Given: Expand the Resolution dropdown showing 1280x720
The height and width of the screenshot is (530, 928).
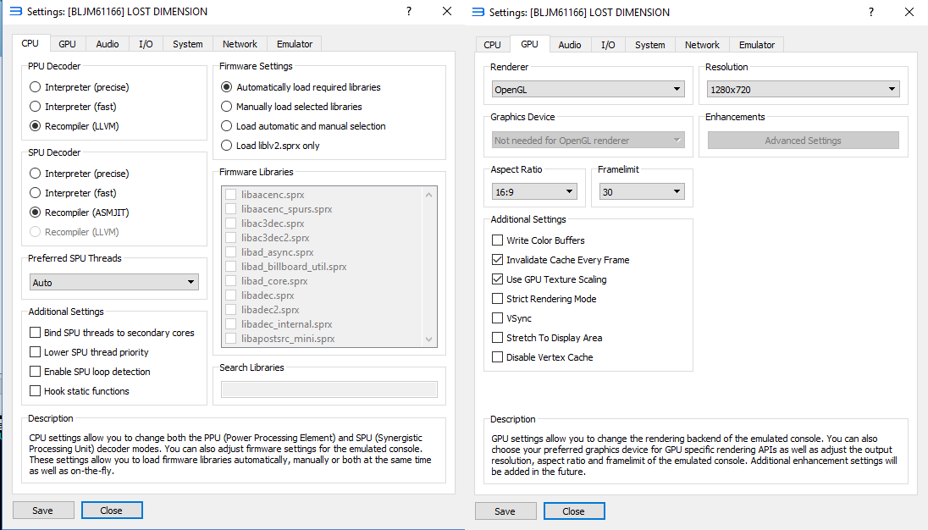Looking at the screenshot, I should click(x=803, y=89).
